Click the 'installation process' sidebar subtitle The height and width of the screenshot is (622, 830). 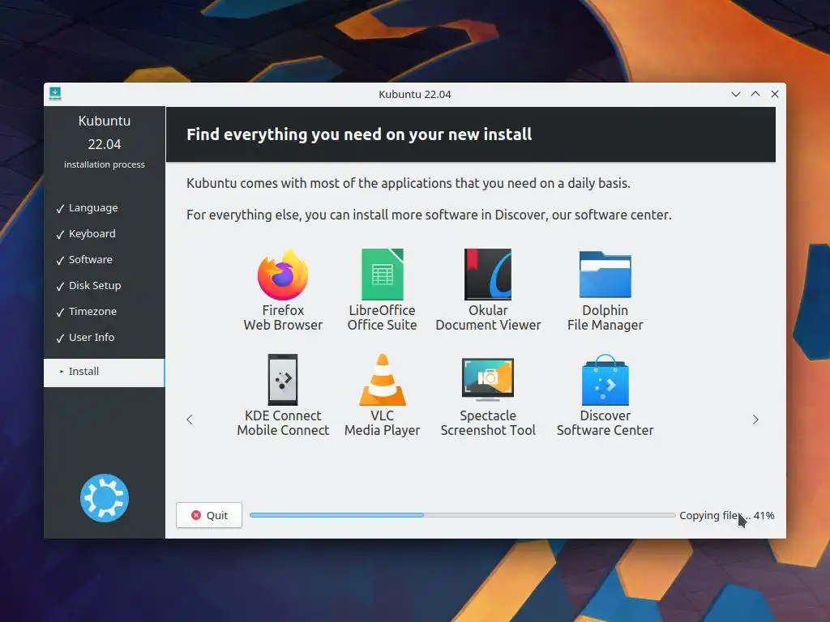(105, 164)
